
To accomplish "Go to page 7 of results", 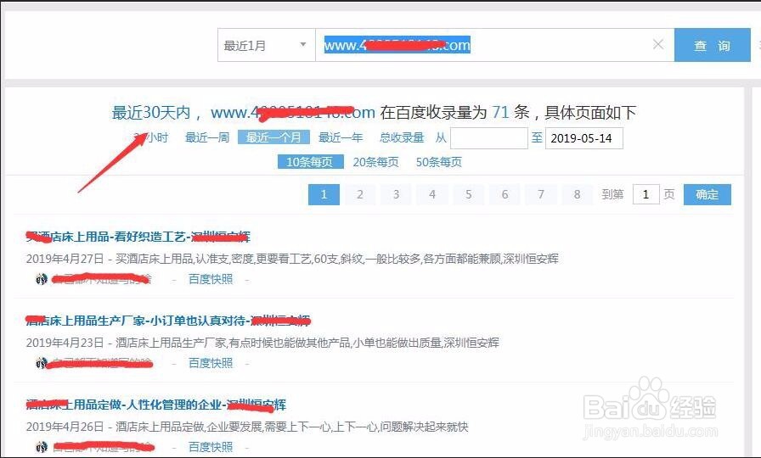I will 541,194.
